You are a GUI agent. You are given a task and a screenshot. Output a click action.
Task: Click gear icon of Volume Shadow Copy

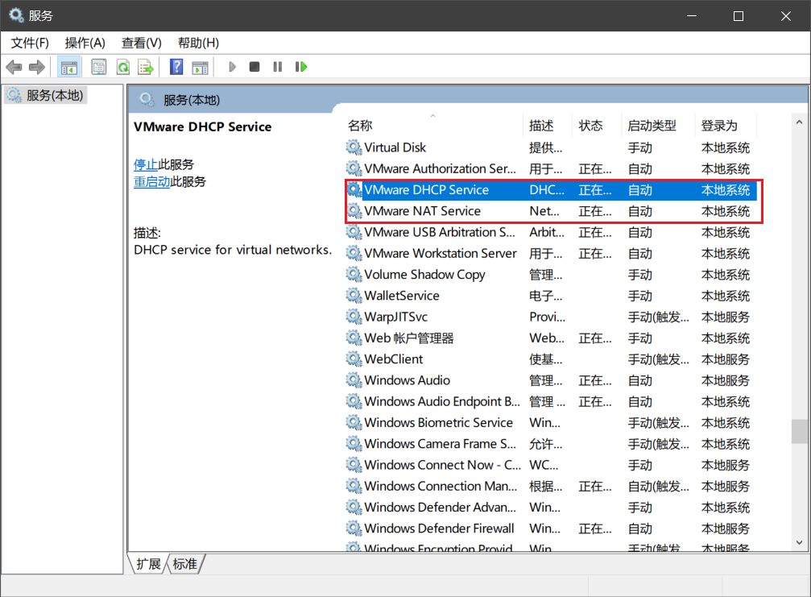pyautogui.click(x=354, y=274)
